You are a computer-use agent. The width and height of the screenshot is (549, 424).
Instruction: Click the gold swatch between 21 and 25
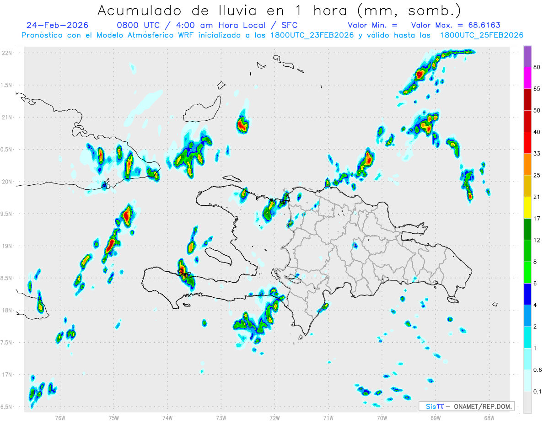pos(527,186)
